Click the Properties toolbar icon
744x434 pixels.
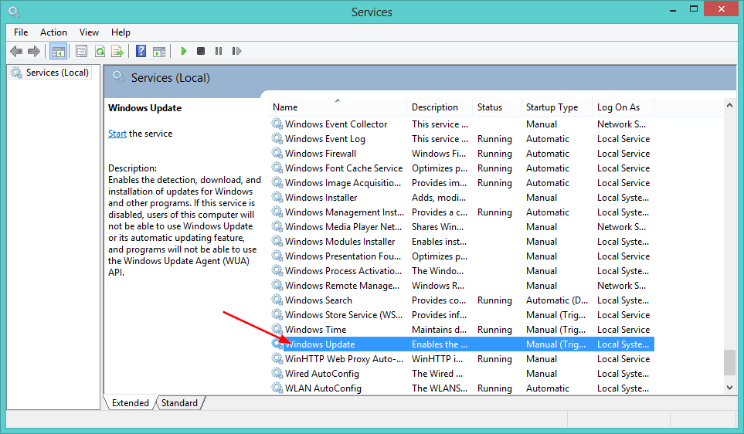tap(81, 52)
